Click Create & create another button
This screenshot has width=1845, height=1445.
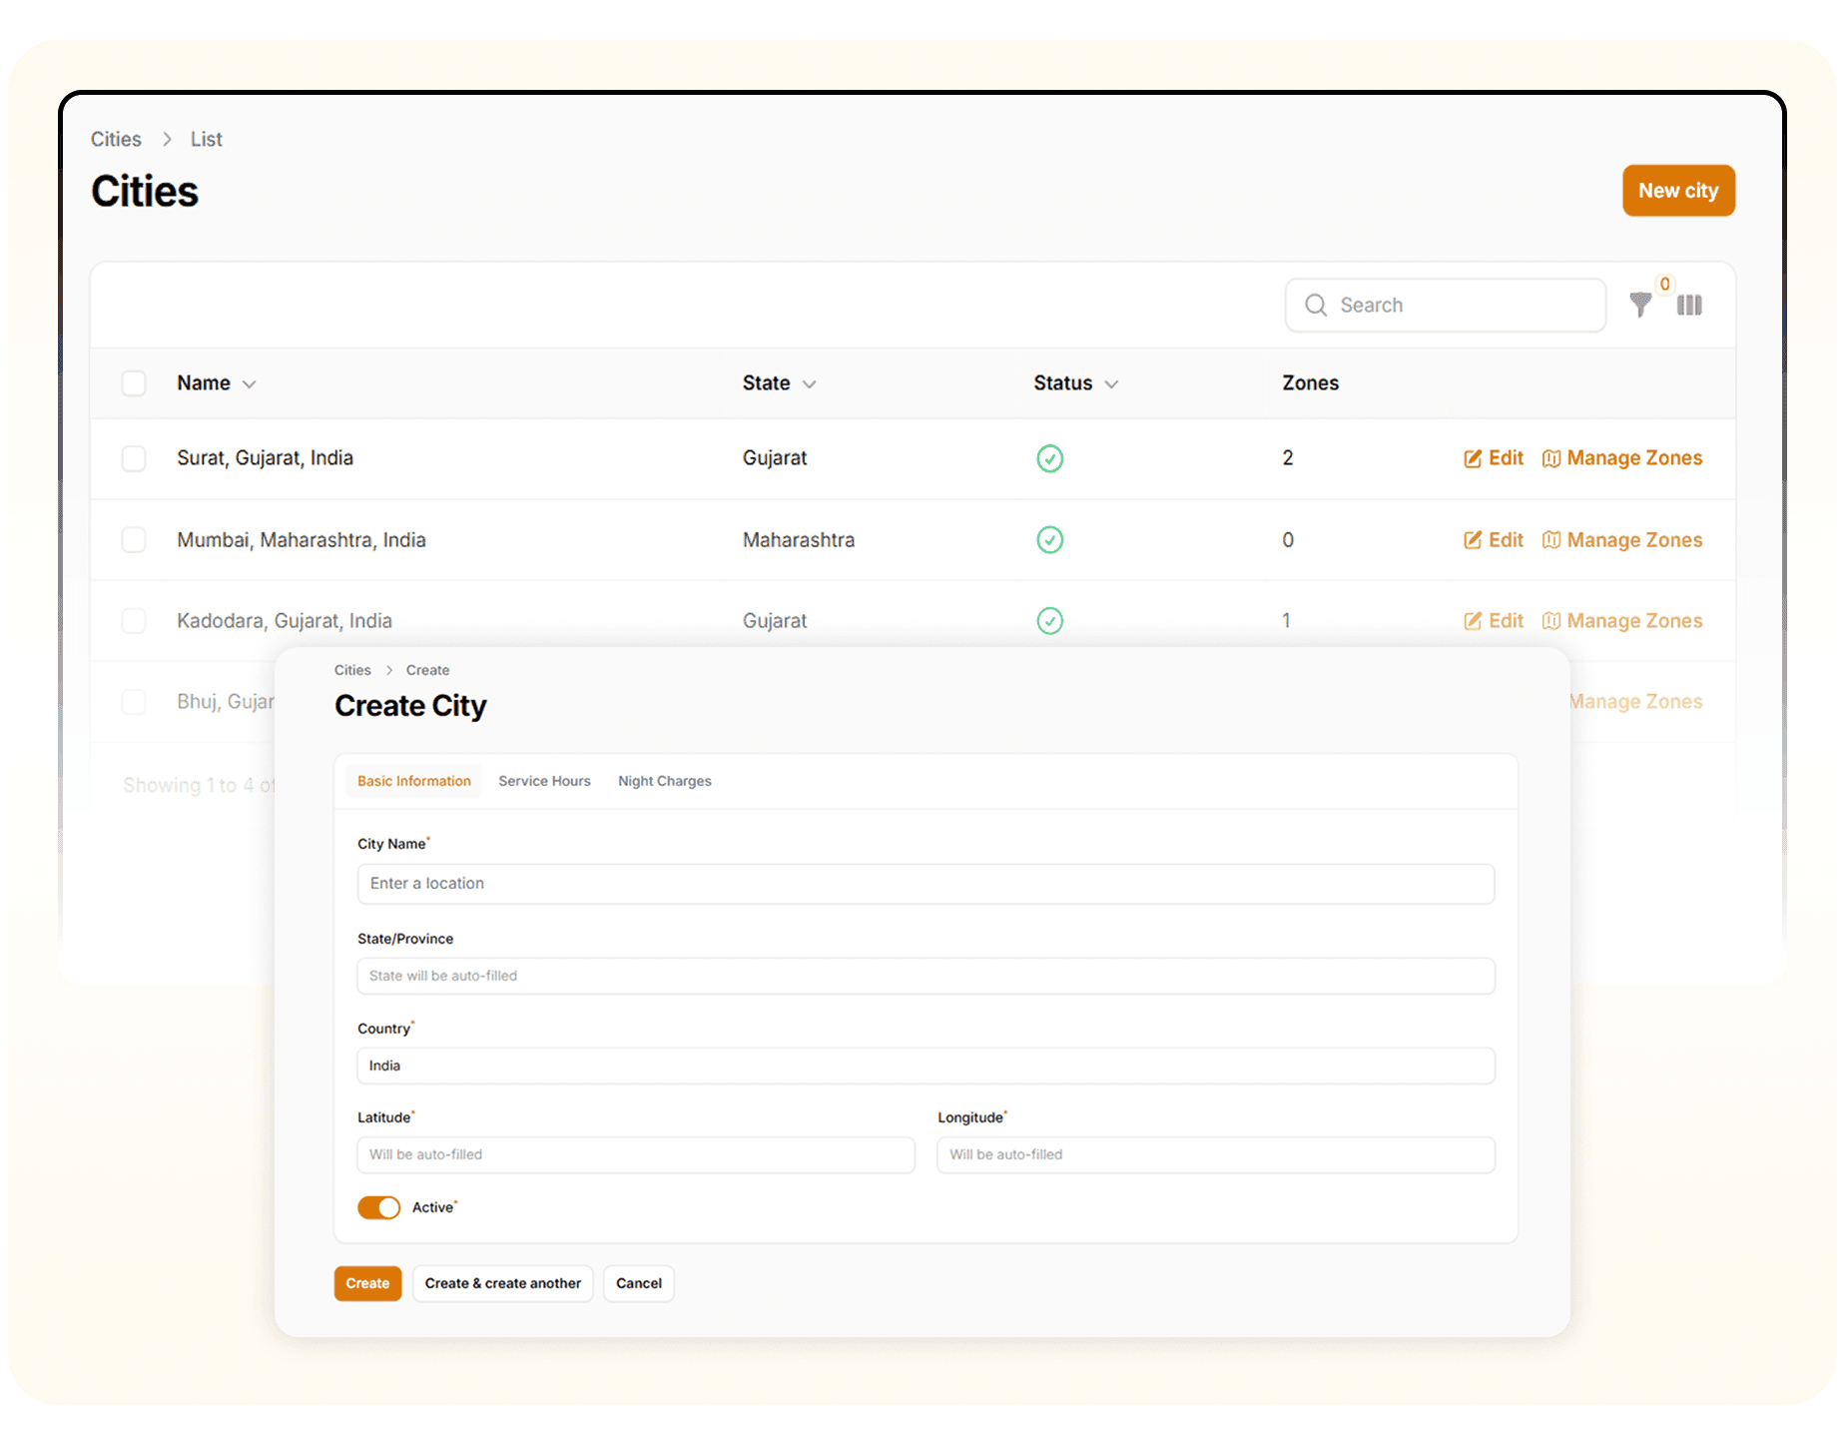pyautogui.click(x=502, y=1283)
